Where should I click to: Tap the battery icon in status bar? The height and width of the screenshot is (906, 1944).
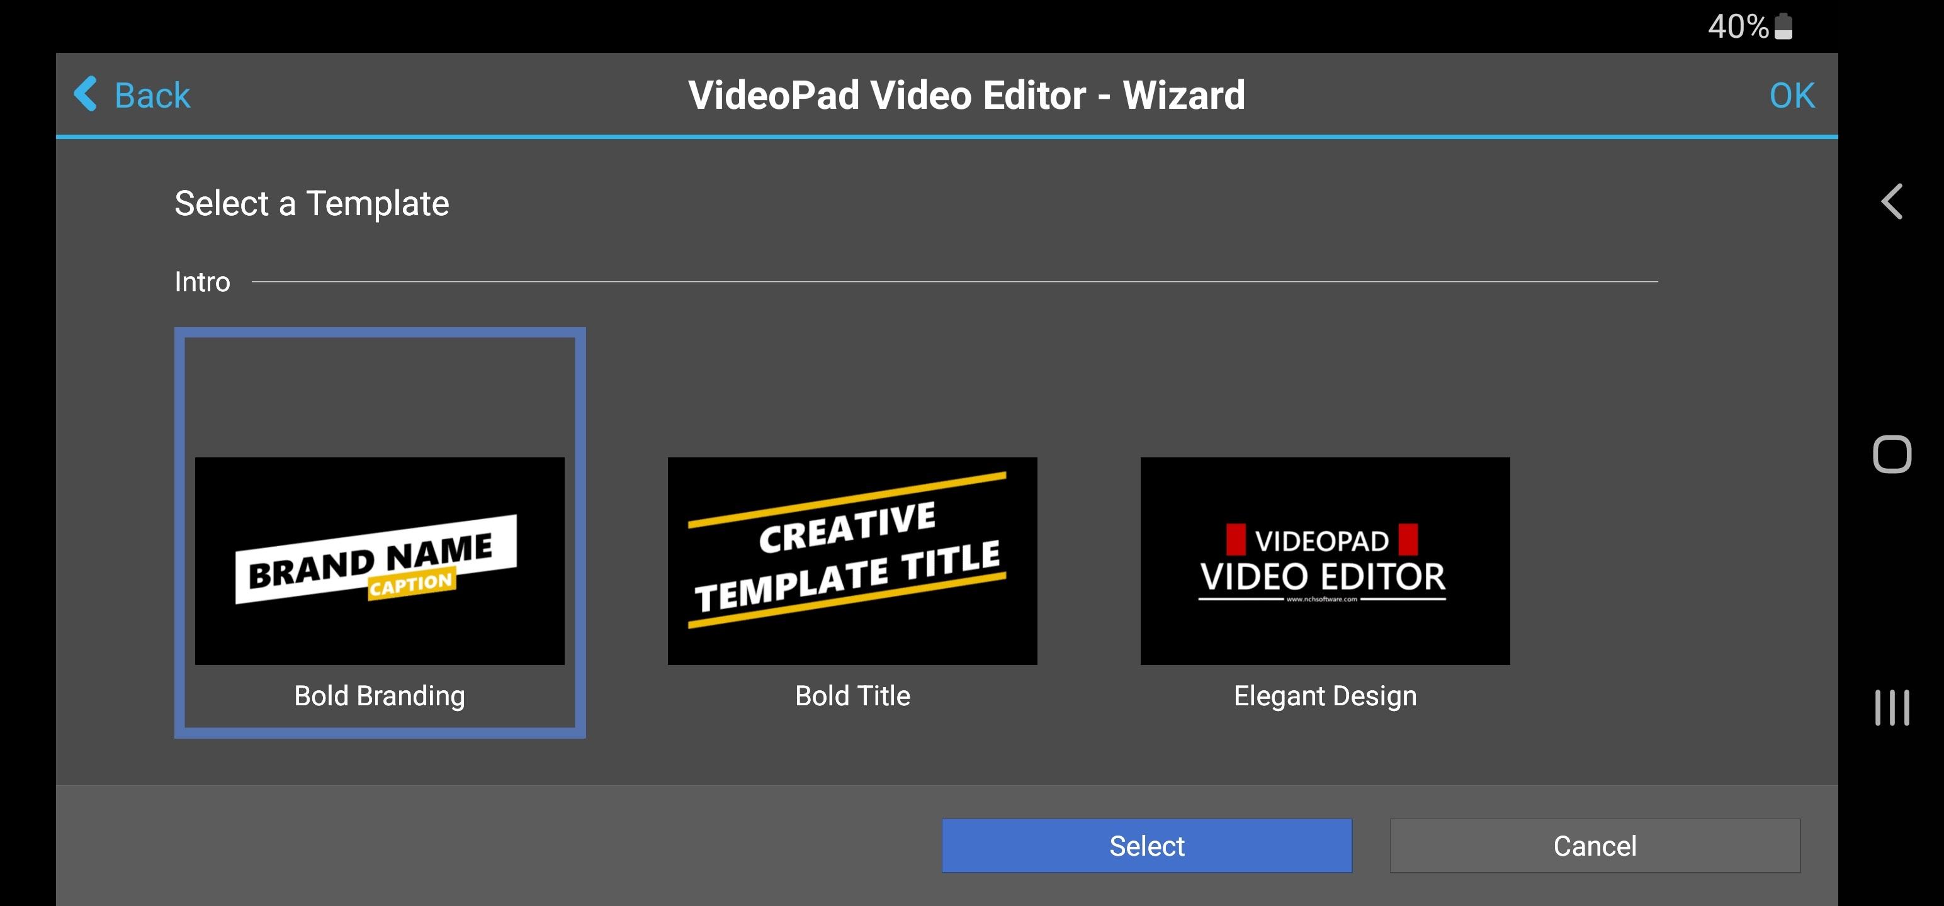1783,26
